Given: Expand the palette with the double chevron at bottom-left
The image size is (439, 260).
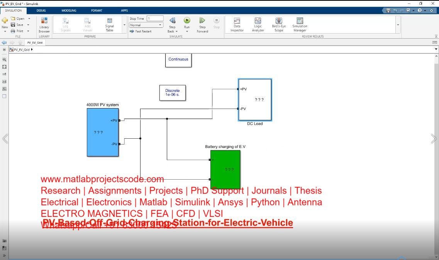Looking at the screenshot, I should [4, 255].
